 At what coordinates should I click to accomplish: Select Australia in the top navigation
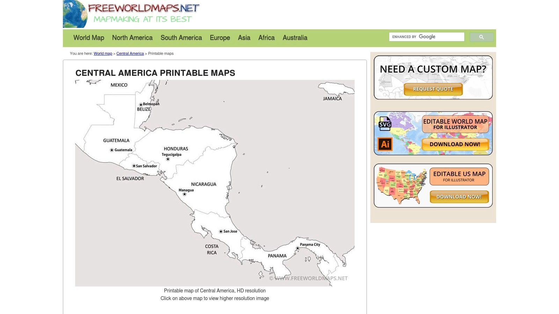(295, 38)
